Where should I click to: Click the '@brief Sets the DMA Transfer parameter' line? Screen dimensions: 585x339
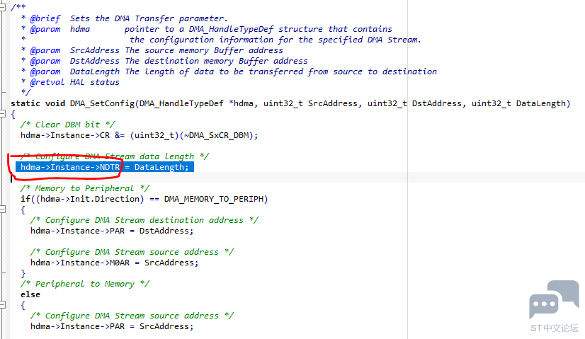click(x=125, y=18)
